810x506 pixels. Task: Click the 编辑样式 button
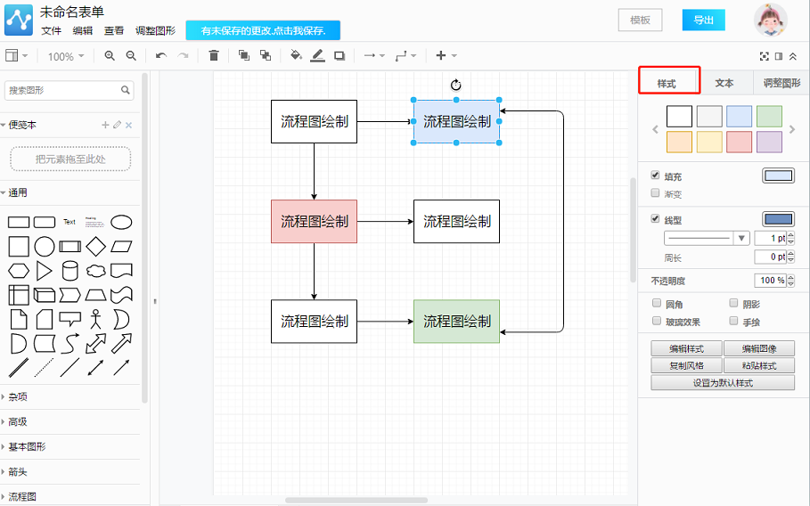click(686, 348)
